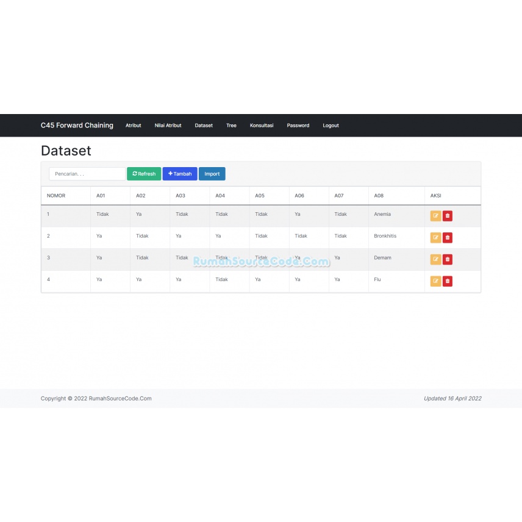Delete the Demam dataset row
Image resolution: width=522 pixels, height=522 pixels.
[448, 259]
